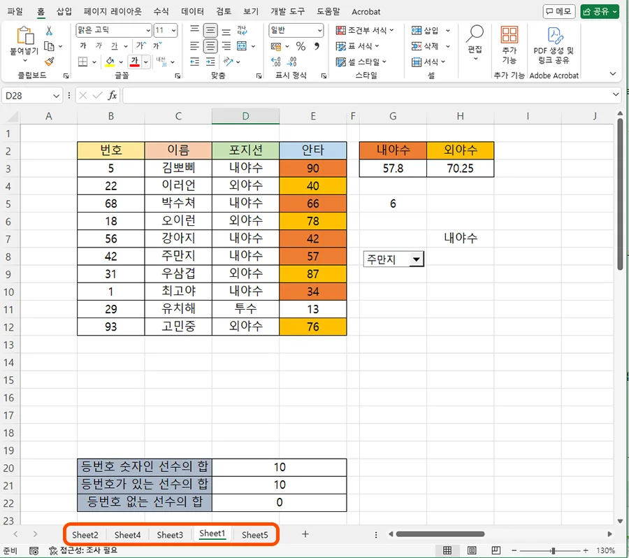This screenshot has width=629, height=558.
Task: Click the macro recording status bar icon
Action: pos(34,550)
